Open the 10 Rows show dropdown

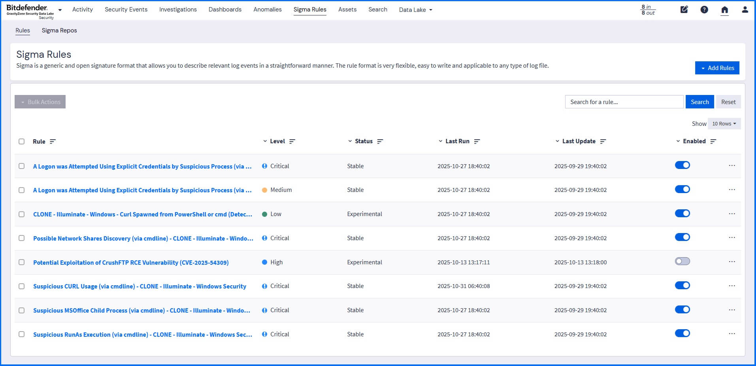click(x=724, y=123)
